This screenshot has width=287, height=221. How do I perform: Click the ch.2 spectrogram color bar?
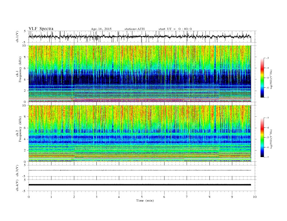coord(262,137)
